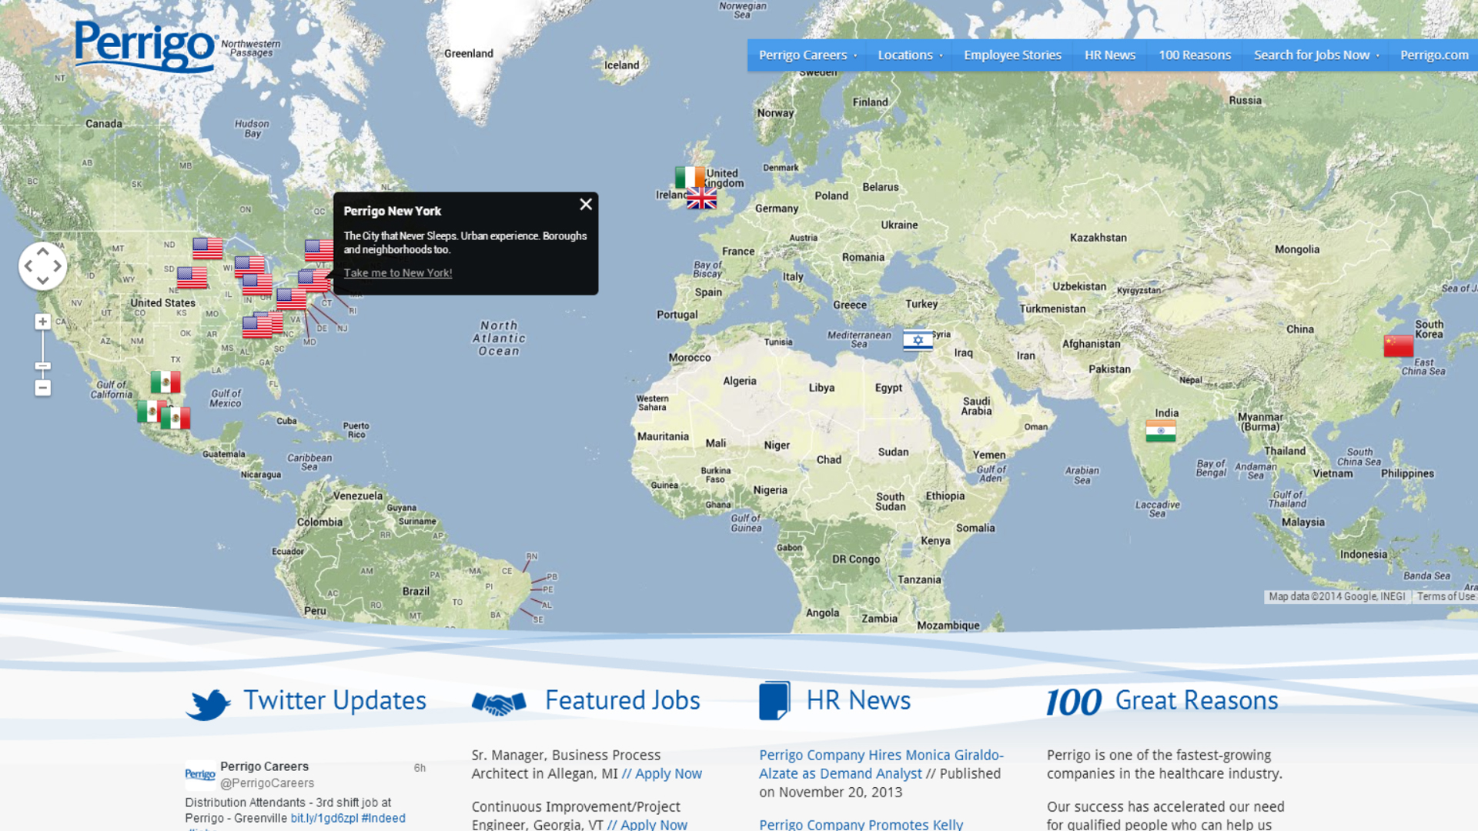Select the Ireland flag marker
The width and height of the screenshot is (1478, 831).
[x=689, y=177]
